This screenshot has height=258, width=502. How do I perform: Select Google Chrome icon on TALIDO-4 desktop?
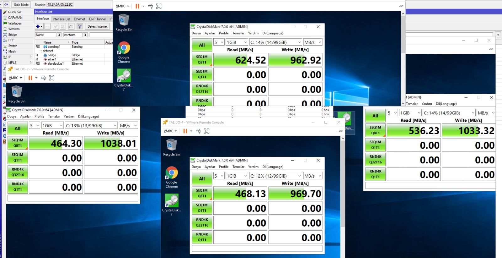pyautogui.click(x=172, y=177)
